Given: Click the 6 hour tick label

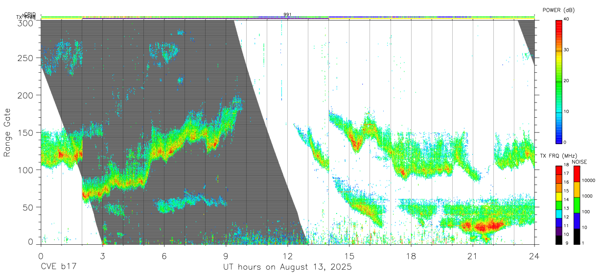Looking at the screenshot, I should point(164,256).
